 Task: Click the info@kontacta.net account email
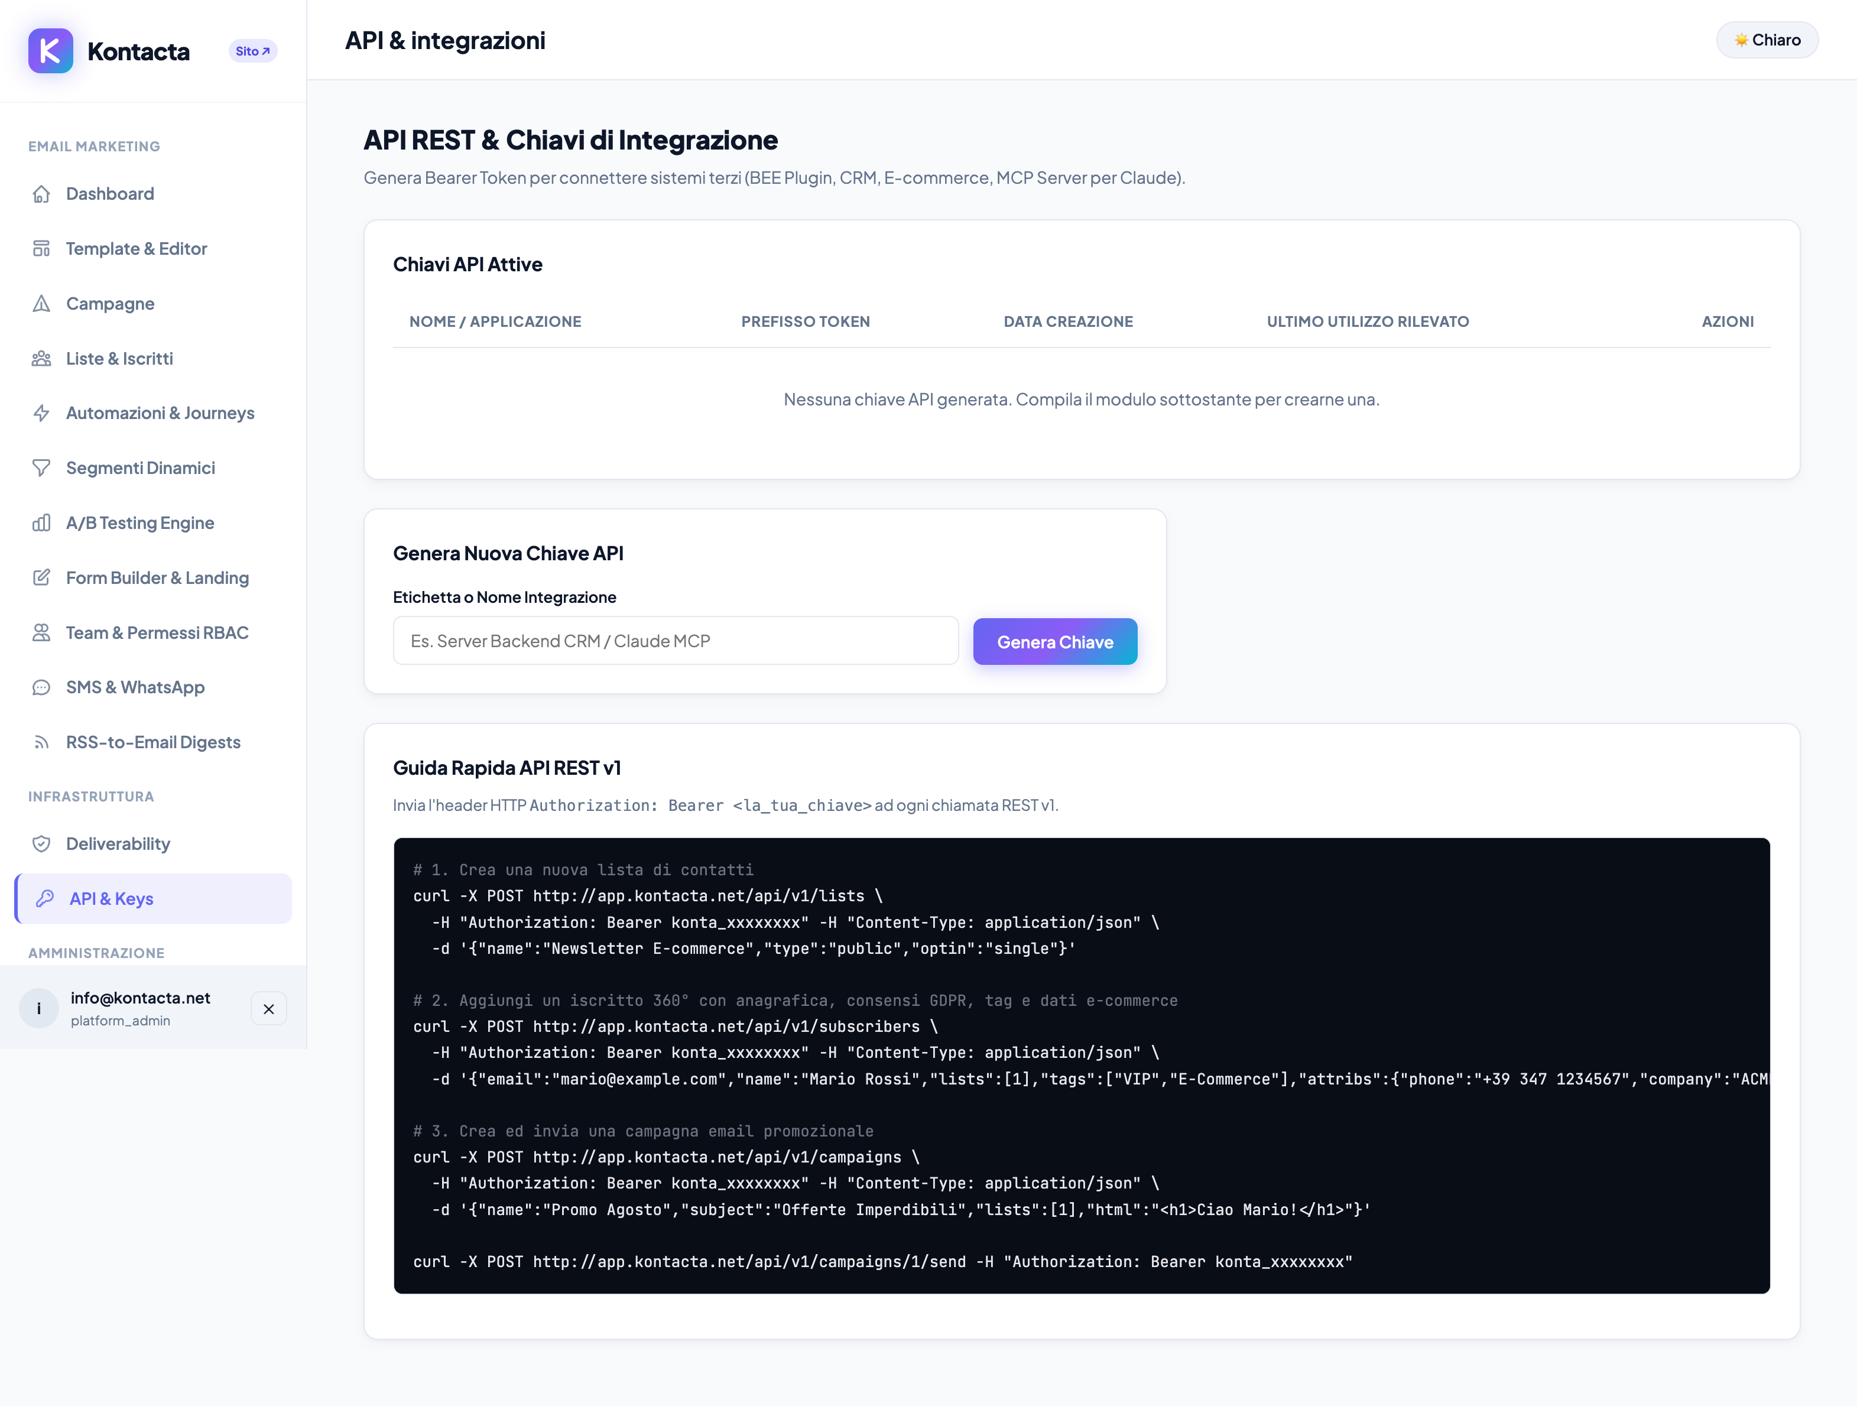tap(140, 997)
